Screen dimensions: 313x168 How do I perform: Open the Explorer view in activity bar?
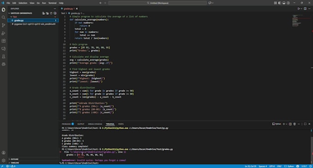(4, 10)
